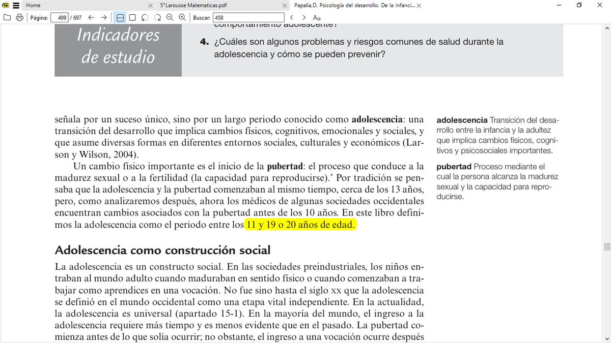This screenshot has width=611, height=343.
Task: Go to the previous page arrow
Action: pos(91,17)
